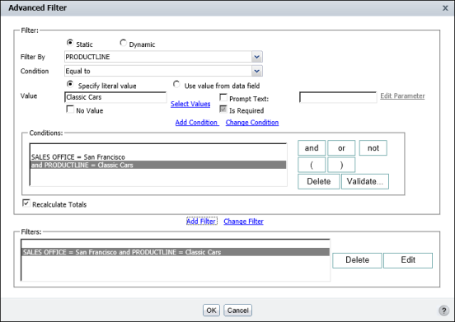Image resolution: width=455 pixels, height=322 pixels.
Task: Toggle the Is Required checkbox
Action: click(x=223, y=110)
